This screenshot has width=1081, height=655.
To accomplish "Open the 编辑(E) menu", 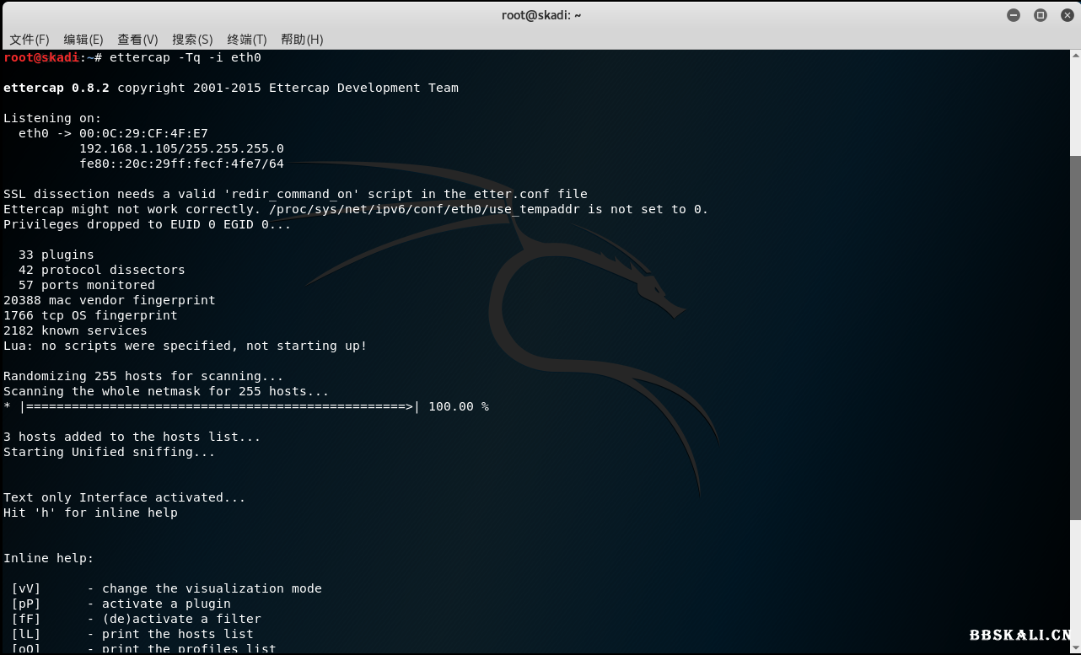I will (83, 40).
